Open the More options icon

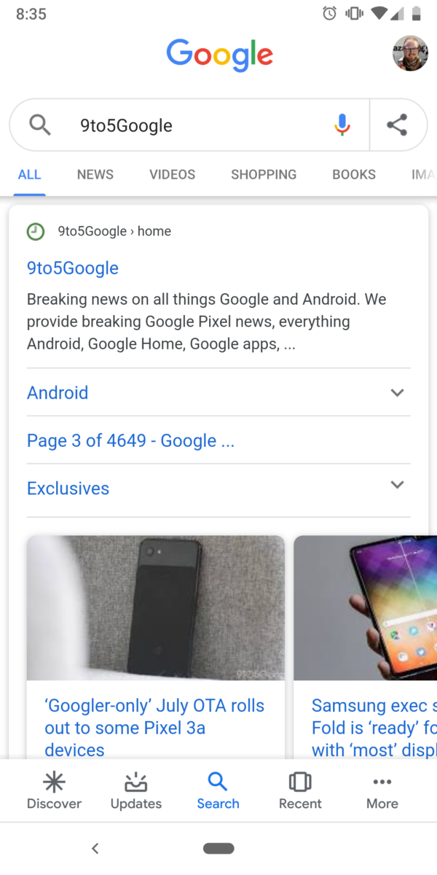point(382,782)
